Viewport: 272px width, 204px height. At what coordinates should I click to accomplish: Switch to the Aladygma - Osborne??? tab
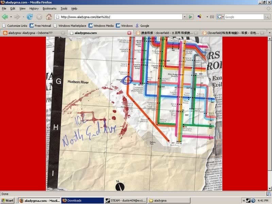[32, 33]
